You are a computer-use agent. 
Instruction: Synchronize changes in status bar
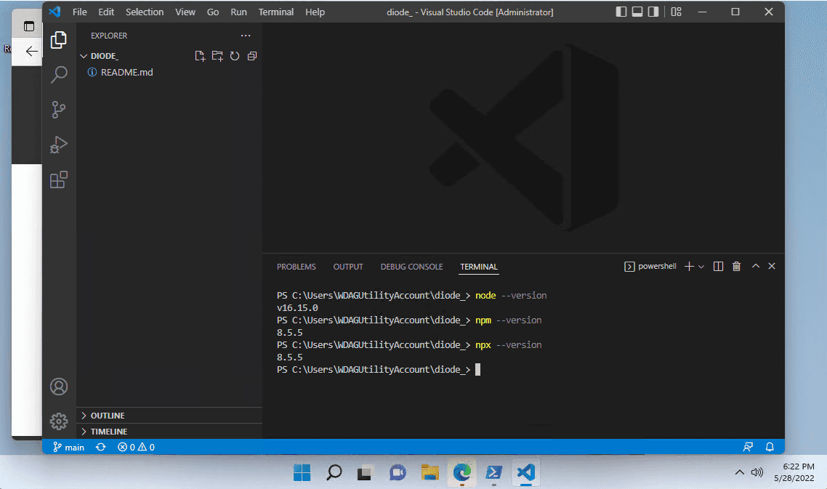coord(101,448)
